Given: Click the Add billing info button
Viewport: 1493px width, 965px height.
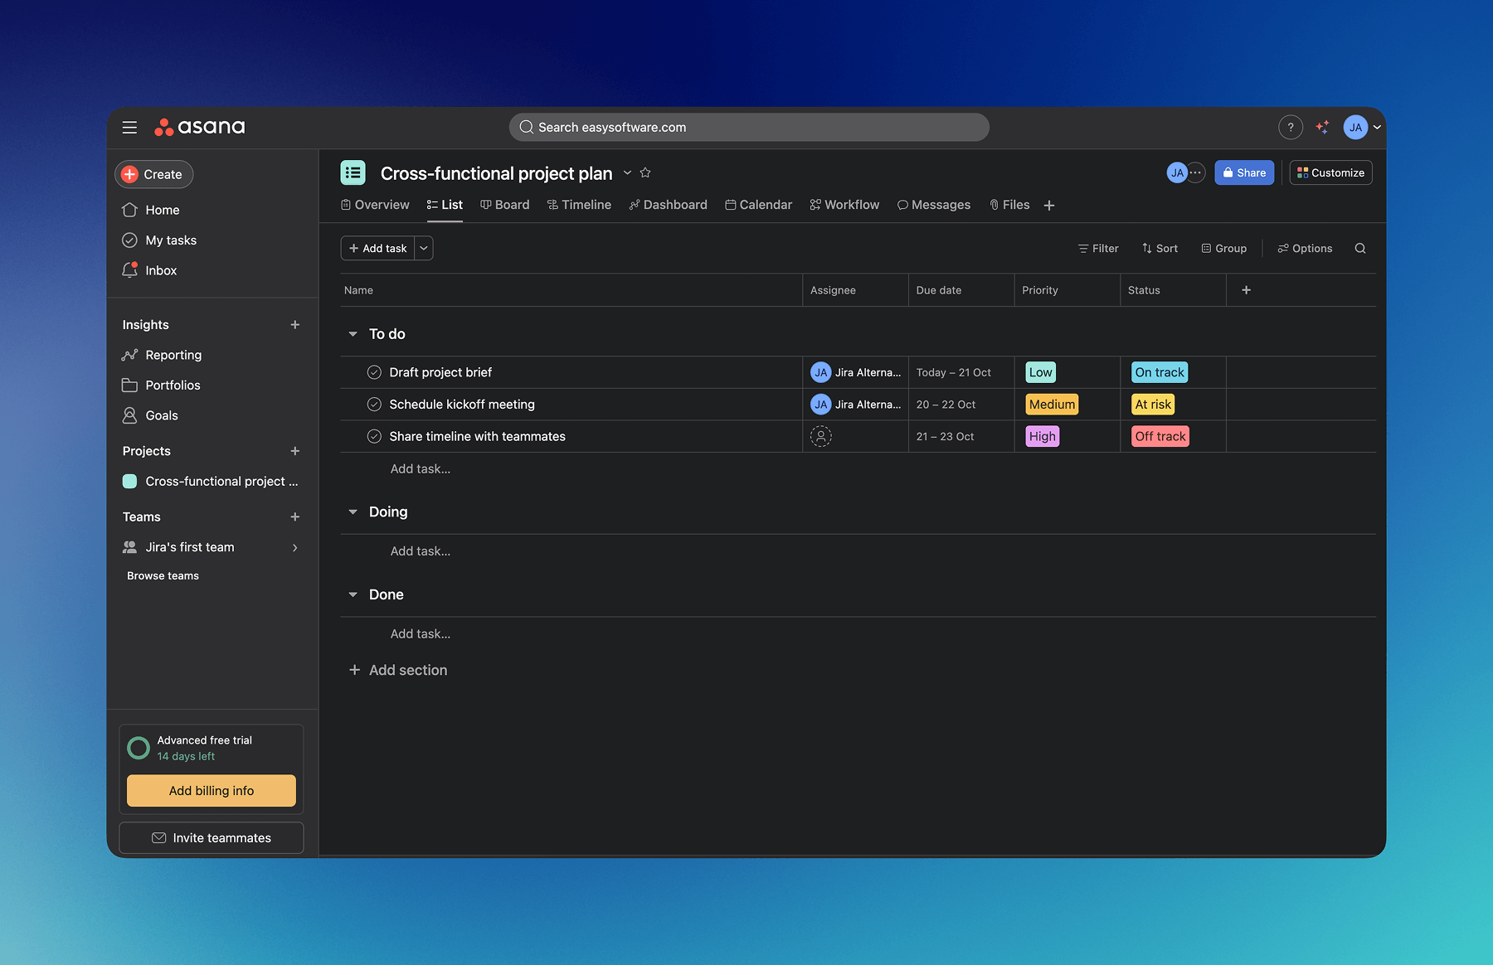Looking at the screenshot, I should 211,791.
